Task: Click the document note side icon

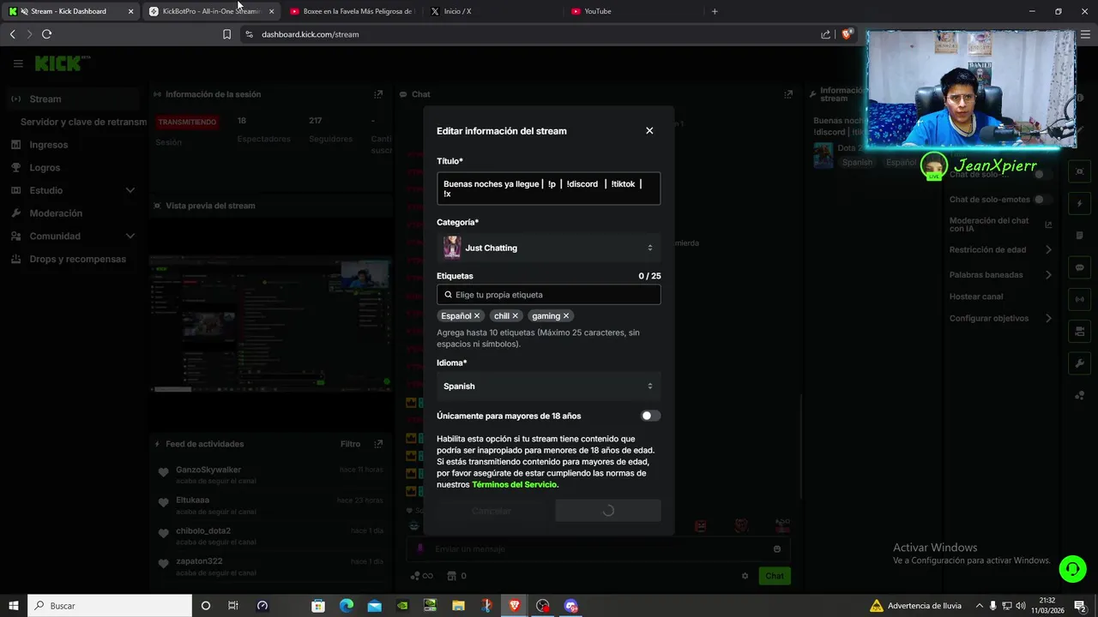Action: [1079, 236]
